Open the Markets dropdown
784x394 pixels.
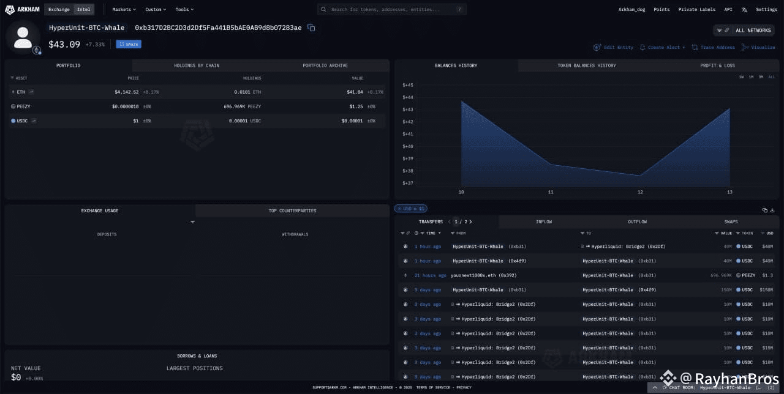coord(123,9)
